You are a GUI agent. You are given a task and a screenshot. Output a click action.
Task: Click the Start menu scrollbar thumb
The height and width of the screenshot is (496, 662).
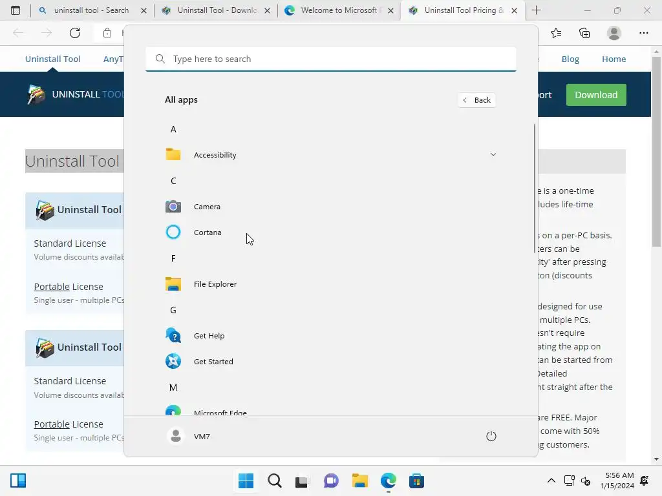535,188
